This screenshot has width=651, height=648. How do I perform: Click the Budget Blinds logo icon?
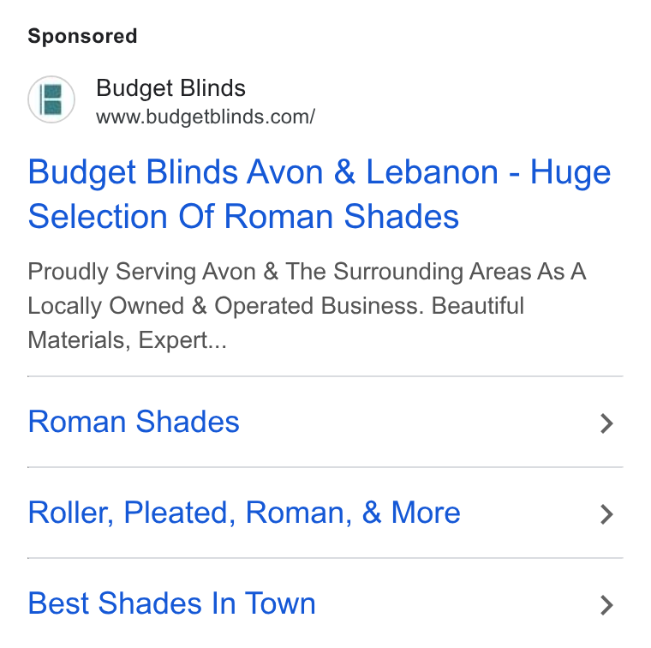coord(51,99)
